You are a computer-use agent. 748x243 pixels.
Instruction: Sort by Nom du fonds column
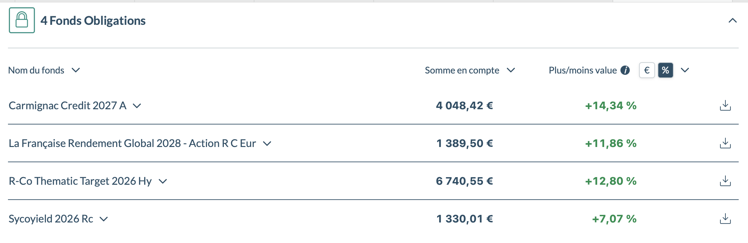tap(76, 70)
